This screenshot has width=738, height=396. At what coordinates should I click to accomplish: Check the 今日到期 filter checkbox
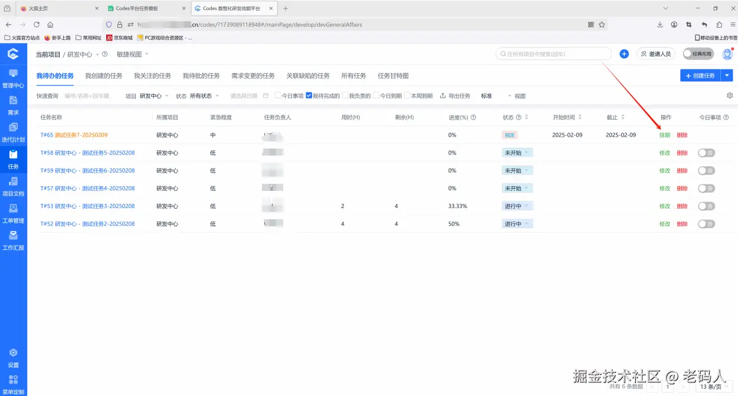point(376,95)
